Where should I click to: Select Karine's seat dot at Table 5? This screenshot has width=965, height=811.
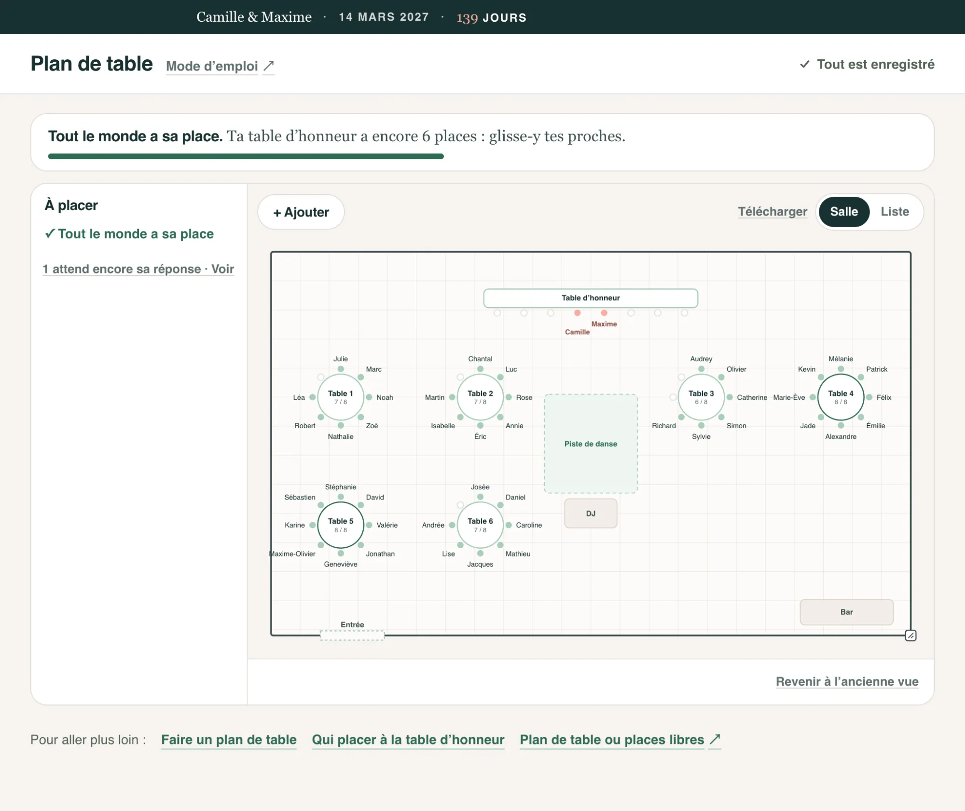click(x=313, y=525)
